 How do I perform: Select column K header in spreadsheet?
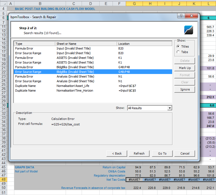pyautogui.click(x=194, y=4)
